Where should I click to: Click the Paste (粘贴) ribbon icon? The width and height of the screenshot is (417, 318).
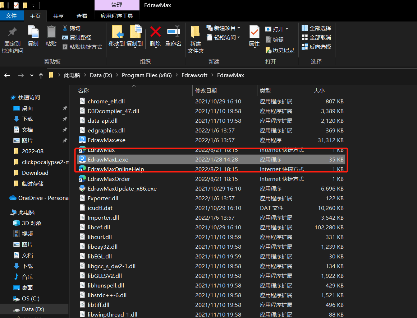coord(51,32)
